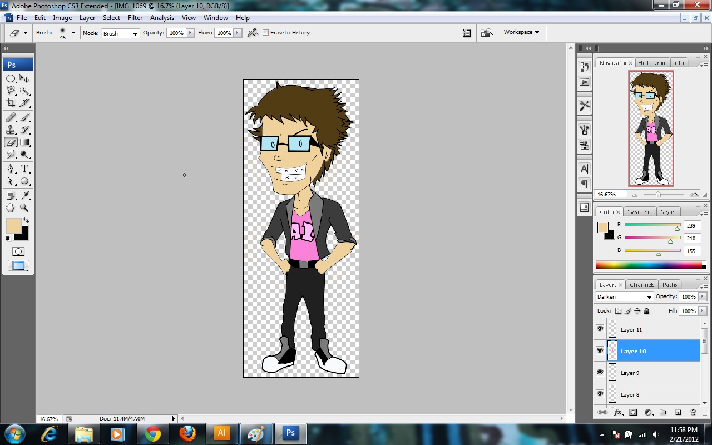The image size is (712, 445).
Task: Open the Flow slider arrow
Action: point(238,33)
